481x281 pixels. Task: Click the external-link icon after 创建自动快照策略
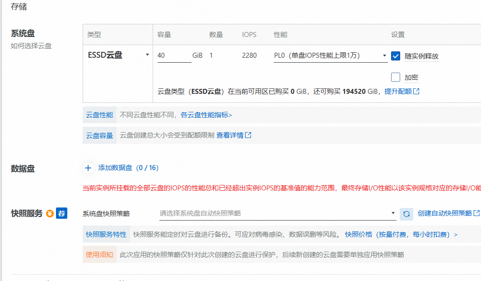[476, 213]
